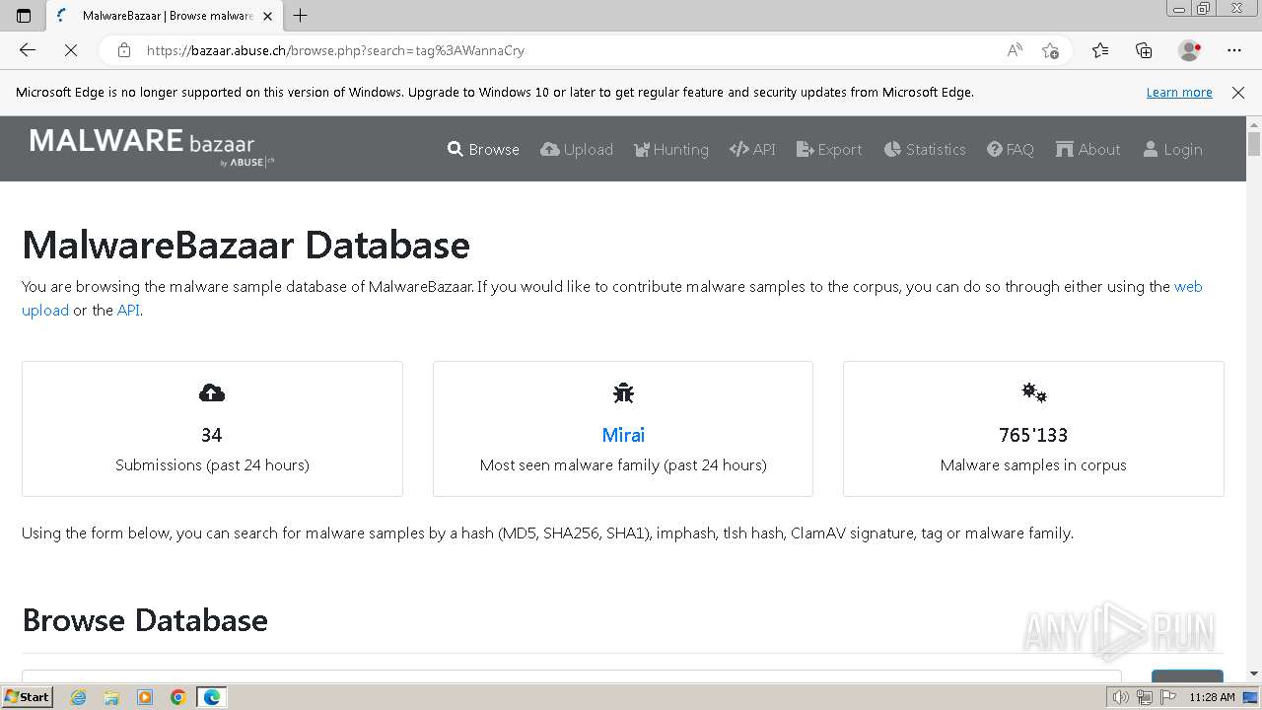This screenshot has width=1262, height=710.
Task: Click the 'Browse Database' heading
Action: pyautogui.click(x=145, y=620)
